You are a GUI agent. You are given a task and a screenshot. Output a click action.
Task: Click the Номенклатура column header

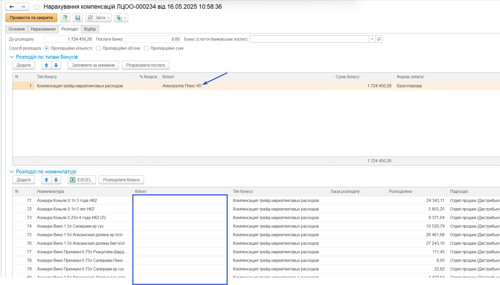coord(83,191)
